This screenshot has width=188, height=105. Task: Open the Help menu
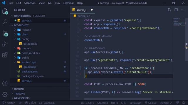click(x=80, y=3)
